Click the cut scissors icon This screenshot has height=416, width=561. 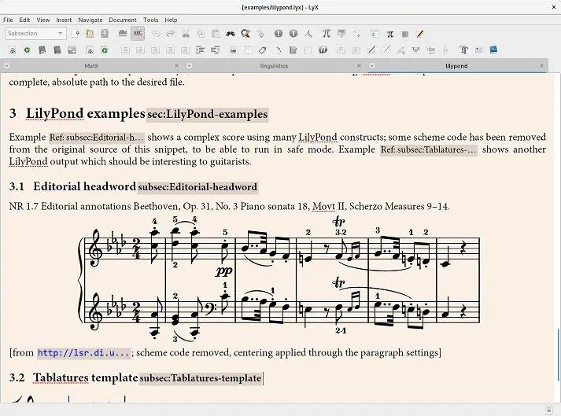coord(186,34)
